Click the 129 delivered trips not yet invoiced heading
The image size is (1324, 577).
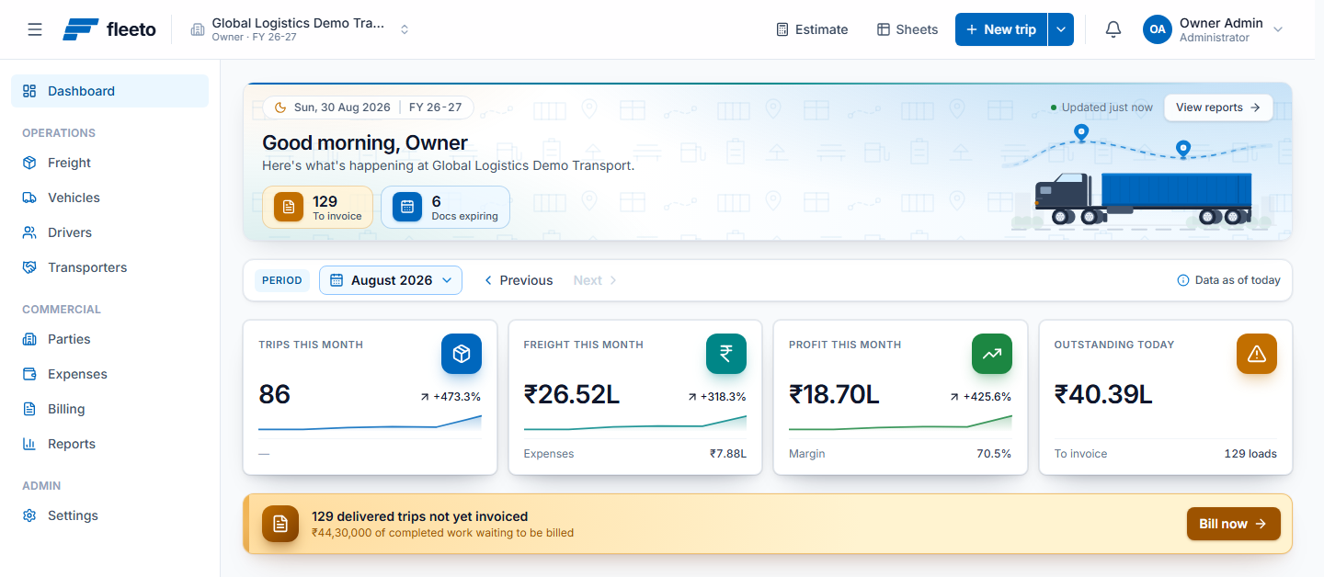click(419, 516)
